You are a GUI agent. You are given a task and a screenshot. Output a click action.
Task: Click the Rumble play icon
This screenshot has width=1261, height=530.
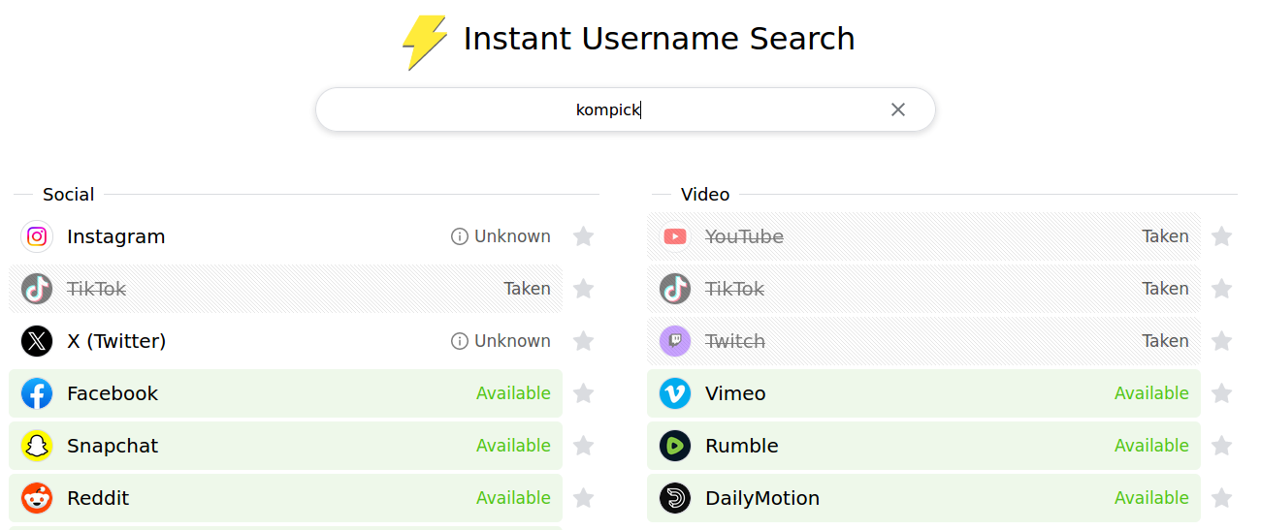(675, 446)
